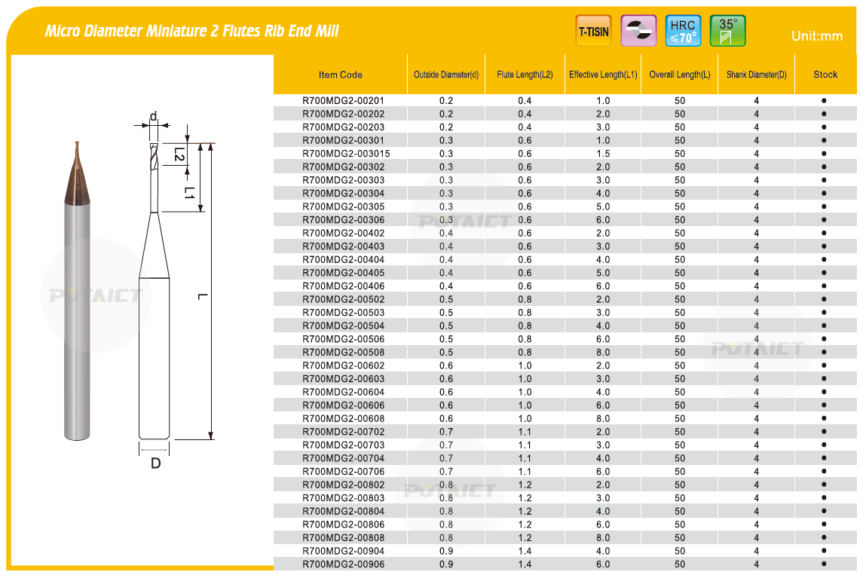Viewport: 866px width, 578px height.
Task: Click the title Micro Diameter Miniature 2 Flutes Rib End Mill
Action: click(191, 31)
